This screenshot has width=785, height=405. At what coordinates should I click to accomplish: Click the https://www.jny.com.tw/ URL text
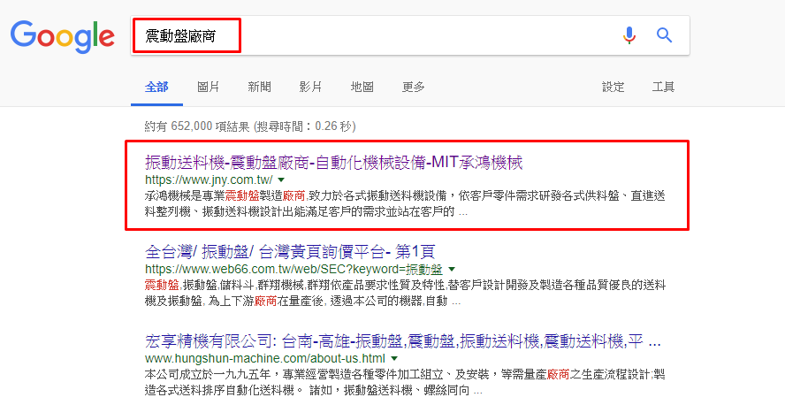point(209,180)
